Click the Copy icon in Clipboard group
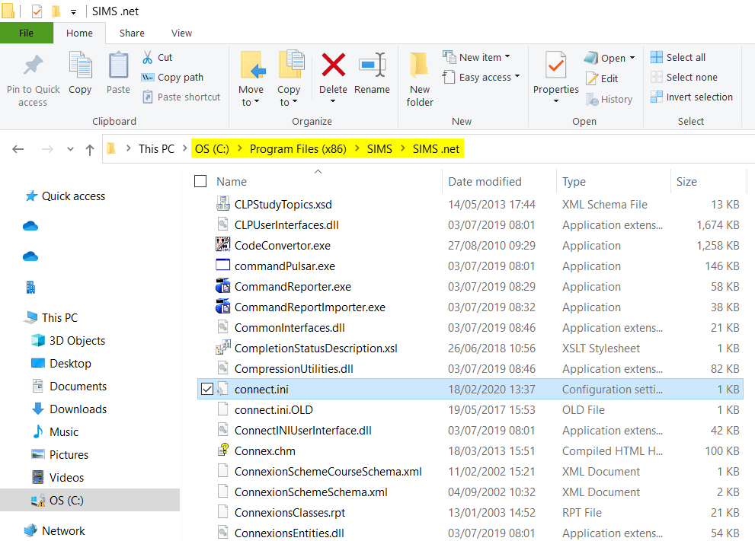This screenshot has width=755, height=541. pos(80,65)
